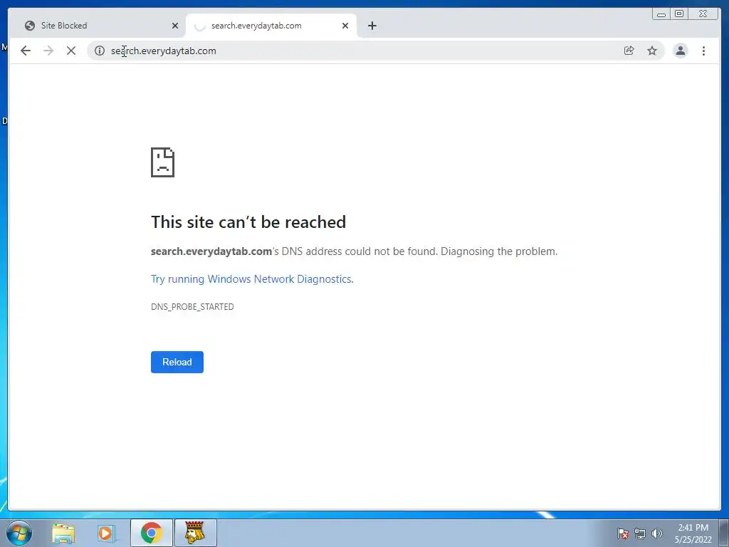The width and height of the screenshot is (729, 547).
Task: Click the network tray icon
Action: [640, 533]
